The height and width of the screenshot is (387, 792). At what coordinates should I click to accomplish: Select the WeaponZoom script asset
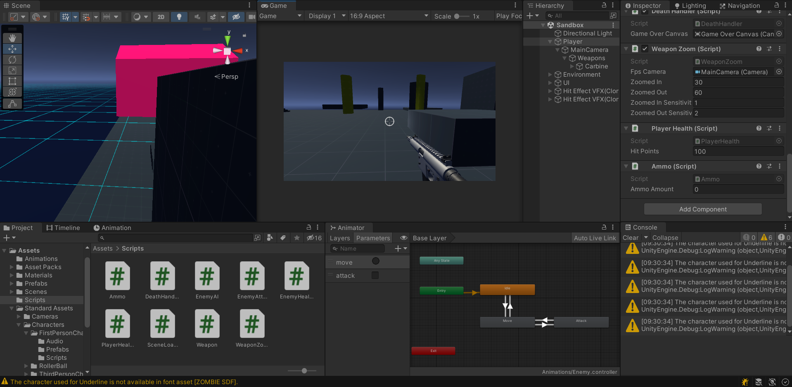pyautogui.click(x=252, y=329)
